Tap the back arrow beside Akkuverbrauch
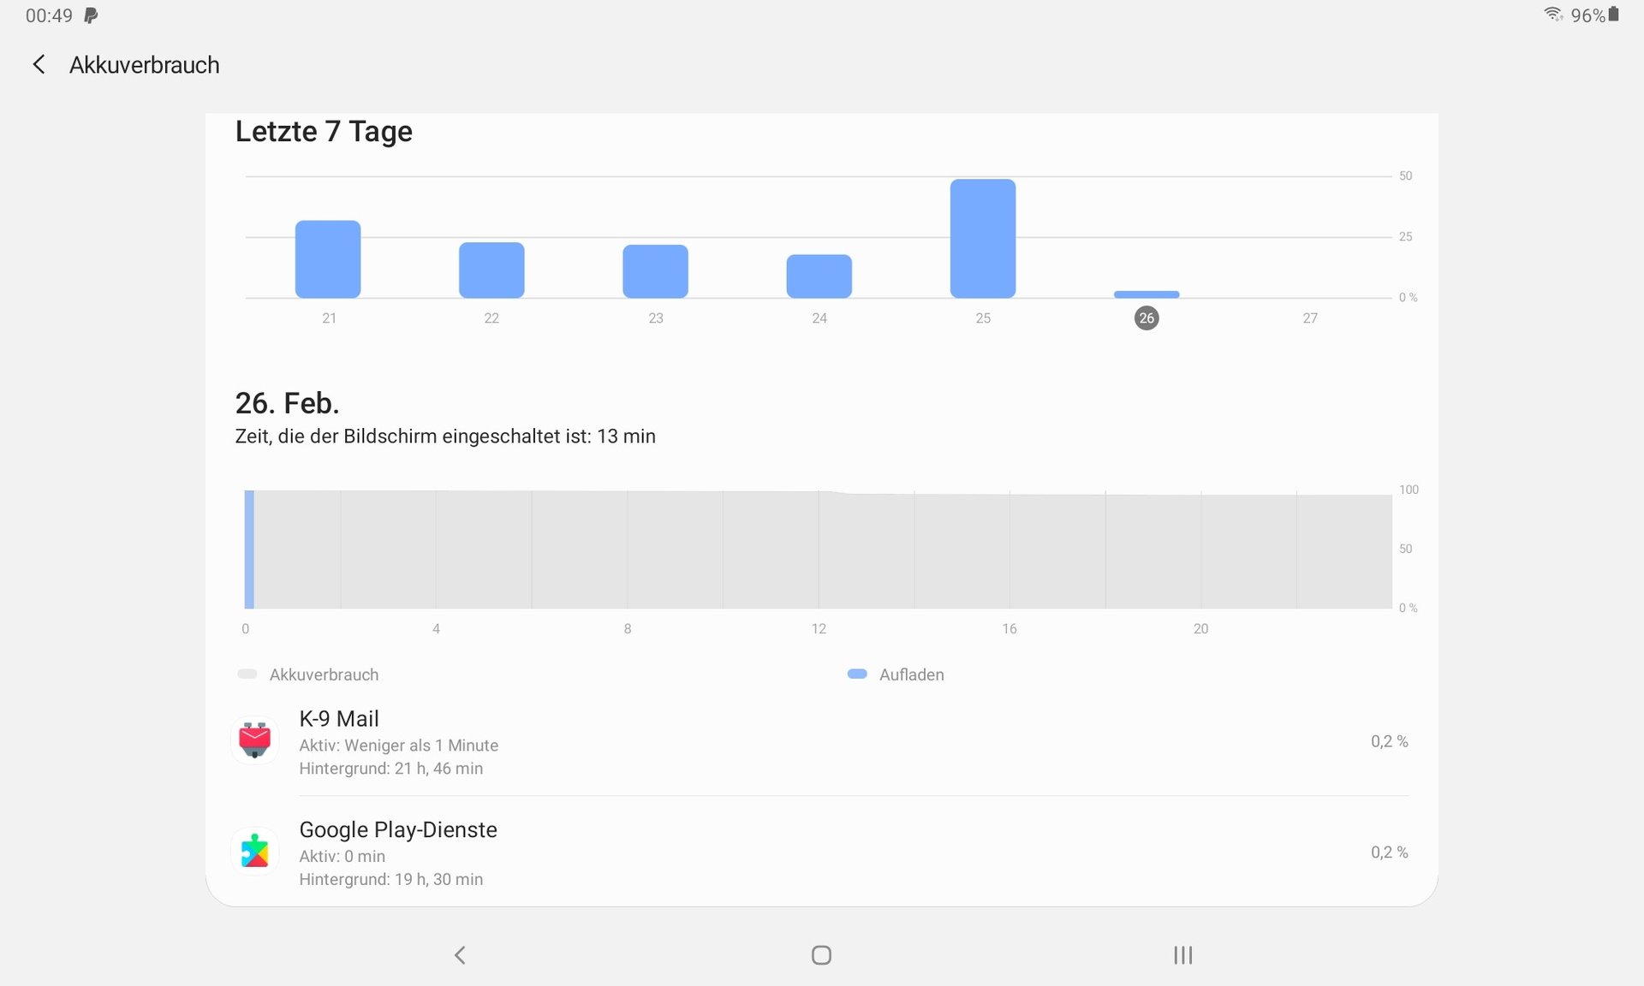The height and width of the screenshot is (986, 1644). (x=39, y=64)
